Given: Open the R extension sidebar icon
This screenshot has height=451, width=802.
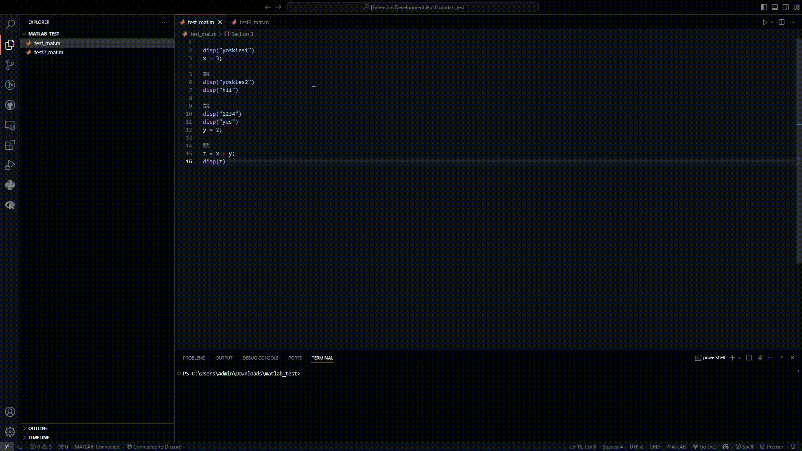Looking at the screenshot, I should [x=10, y=205].
